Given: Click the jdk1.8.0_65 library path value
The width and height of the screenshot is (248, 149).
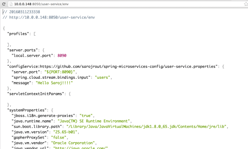Looking at the screenshot, I should pos(147,127).
